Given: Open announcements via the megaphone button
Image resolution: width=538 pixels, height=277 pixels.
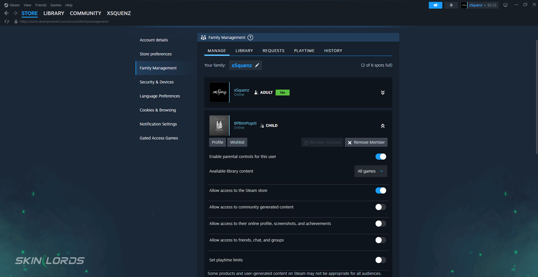Looking at the screenshot, I should tap(435, 5).
